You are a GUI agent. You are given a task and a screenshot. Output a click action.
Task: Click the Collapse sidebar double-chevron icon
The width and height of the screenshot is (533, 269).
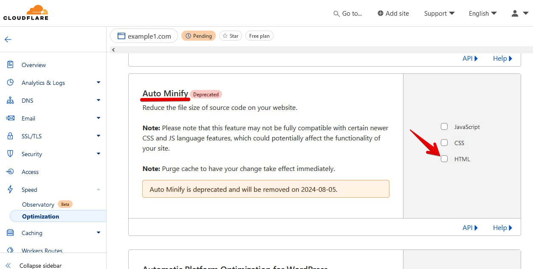point(8,266)
